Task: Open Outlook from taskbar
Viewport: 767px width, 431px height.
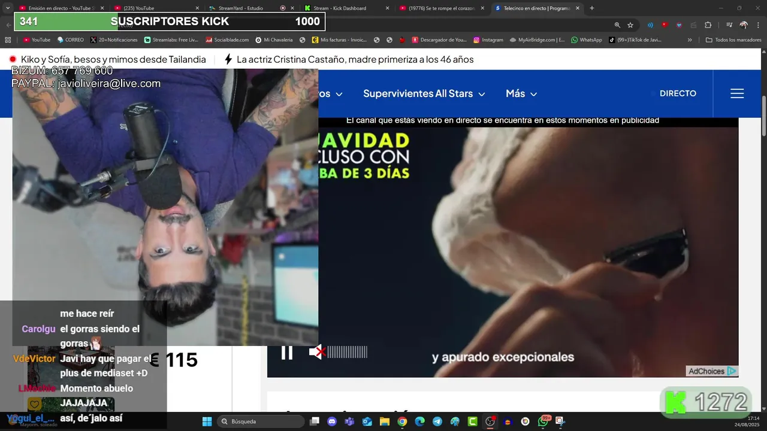Action: pos(367,421)
